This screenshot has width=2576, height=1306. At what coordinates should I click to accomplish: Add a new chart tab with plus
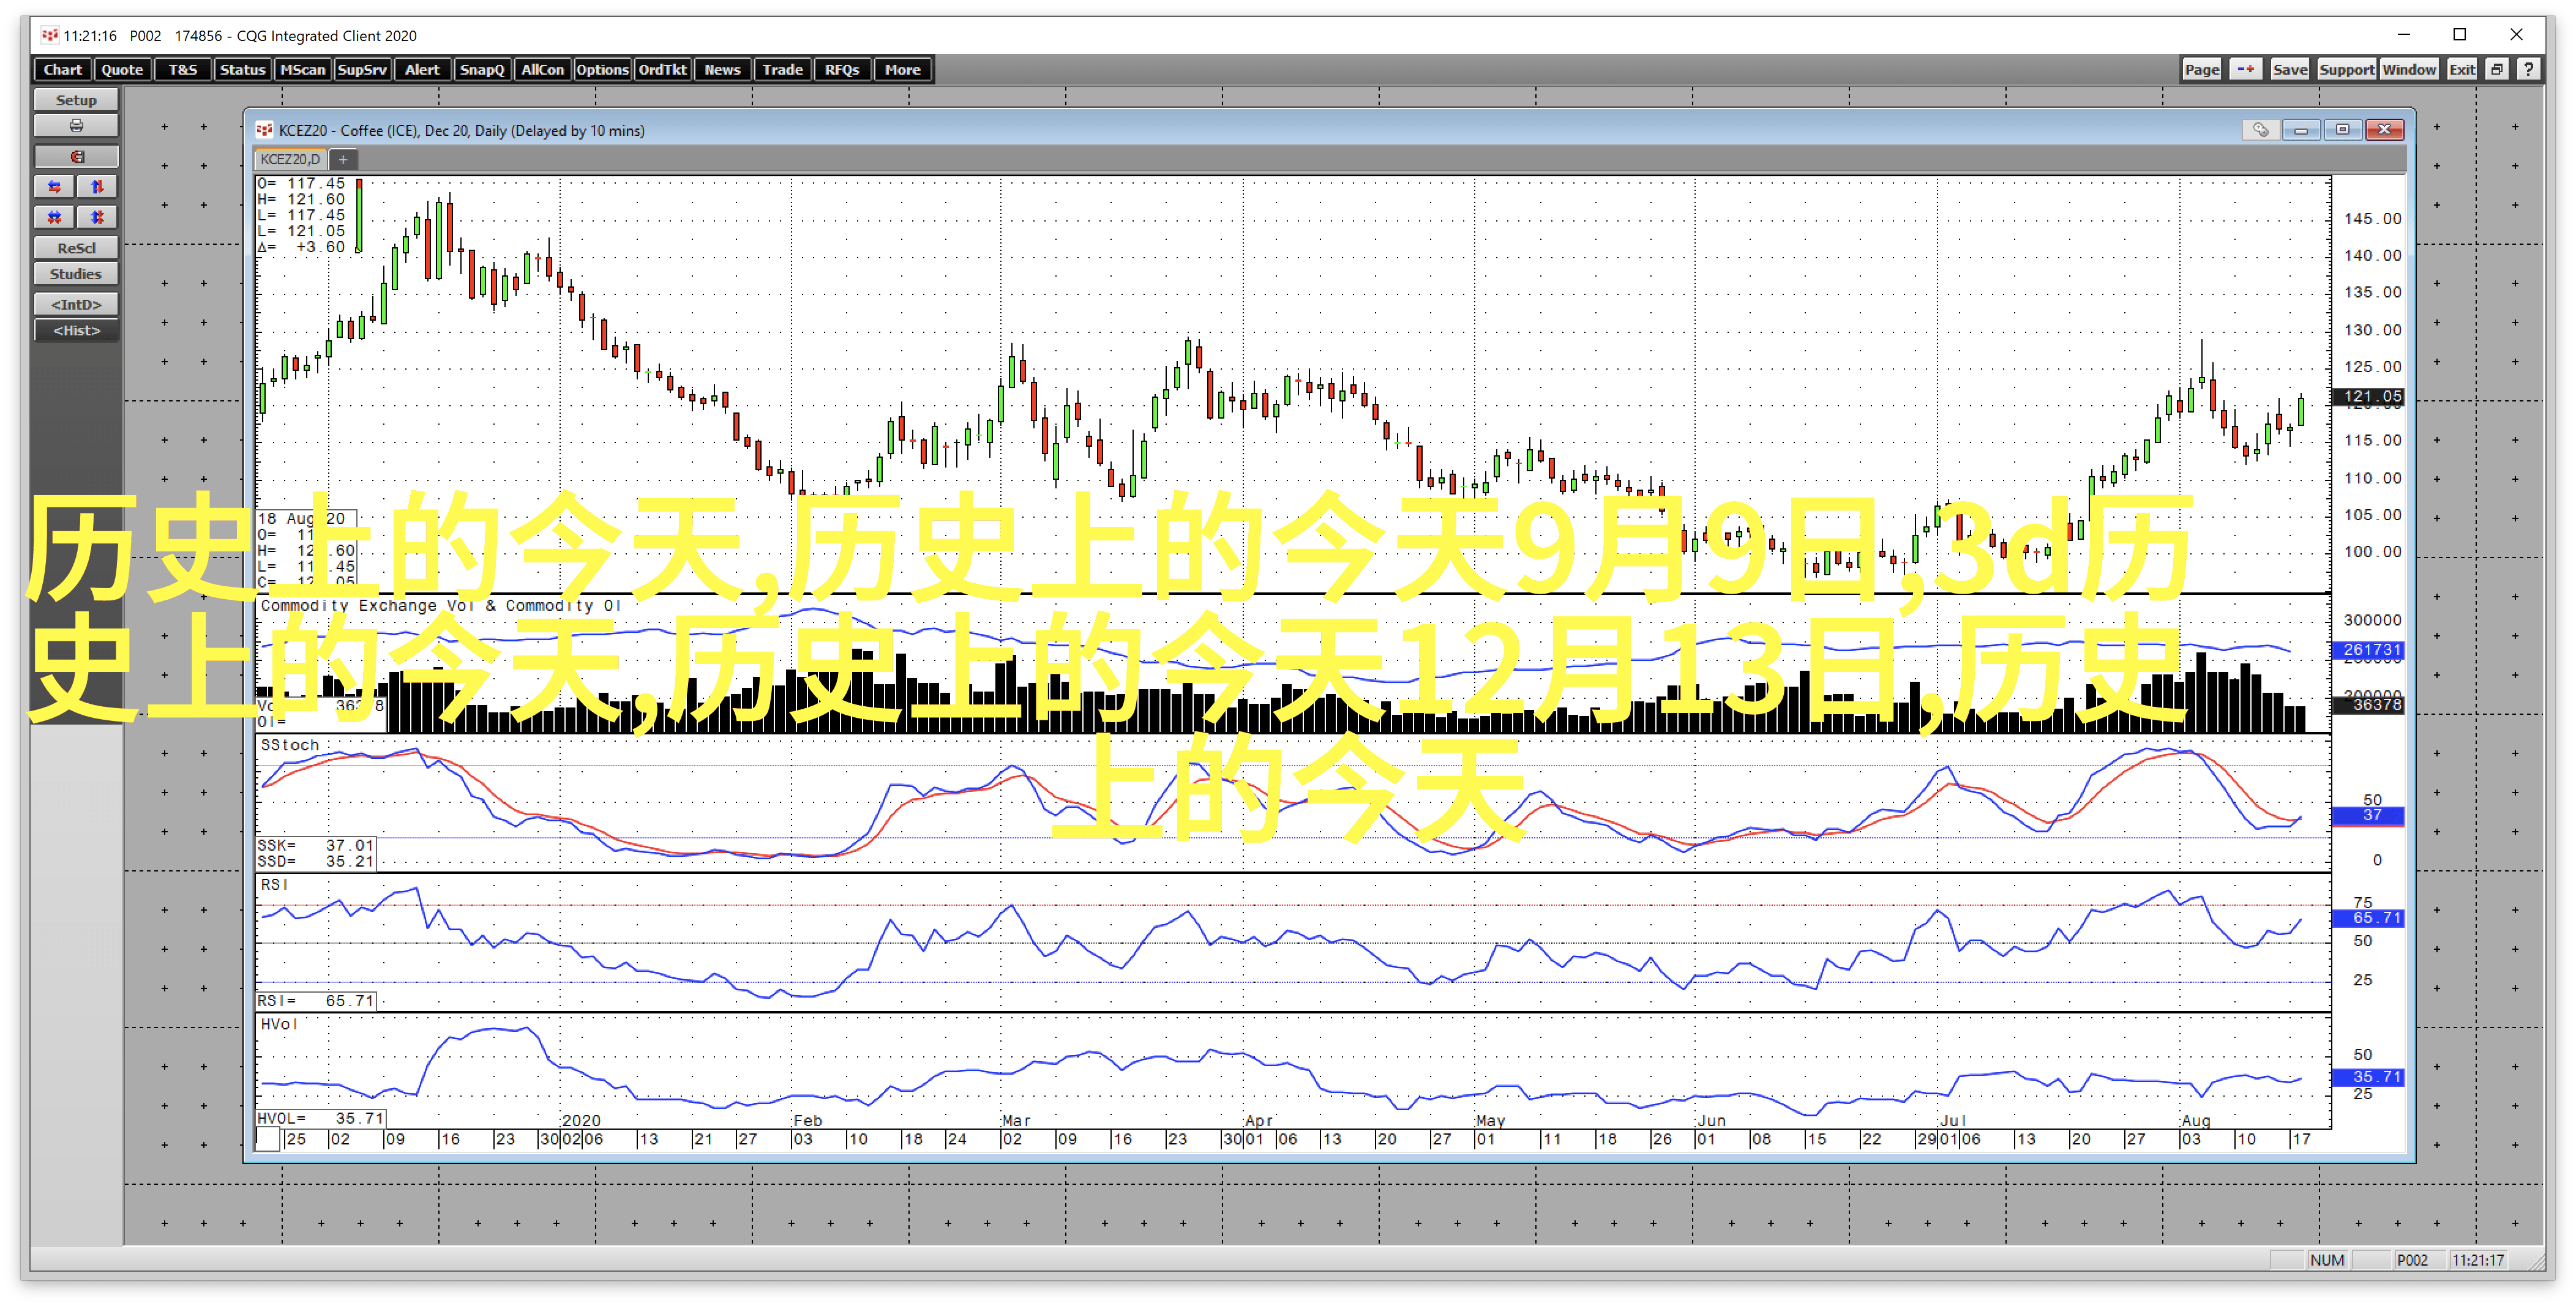pyautogui.click(x=343, y=159)
